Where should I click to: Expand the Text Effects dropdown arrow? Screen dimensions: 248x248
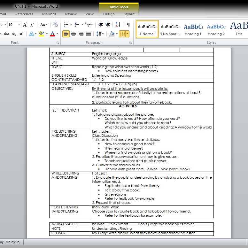[x=35, y=34]
